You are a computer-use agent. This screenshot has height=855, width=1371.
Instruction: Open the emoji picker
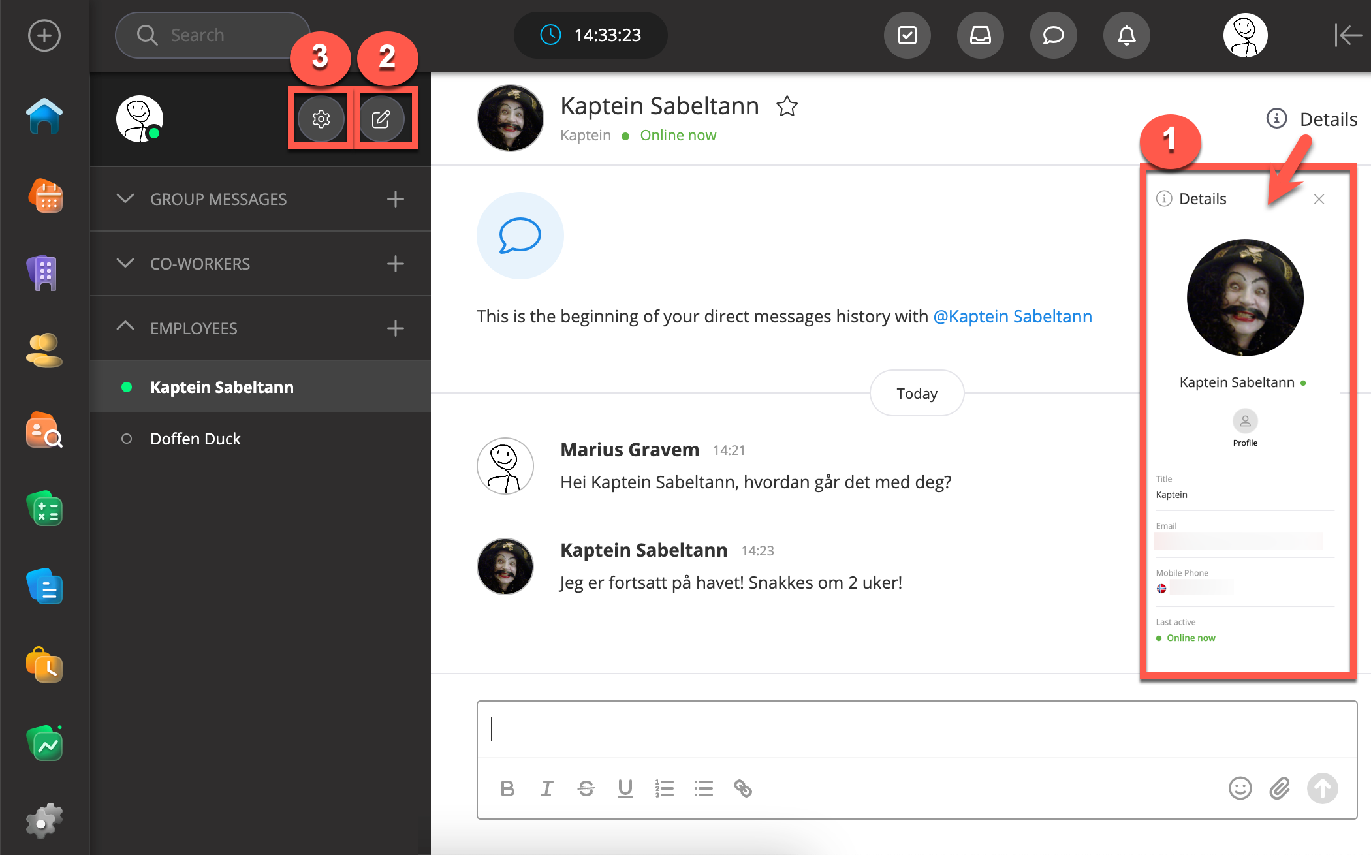(x=1240, y=788)
